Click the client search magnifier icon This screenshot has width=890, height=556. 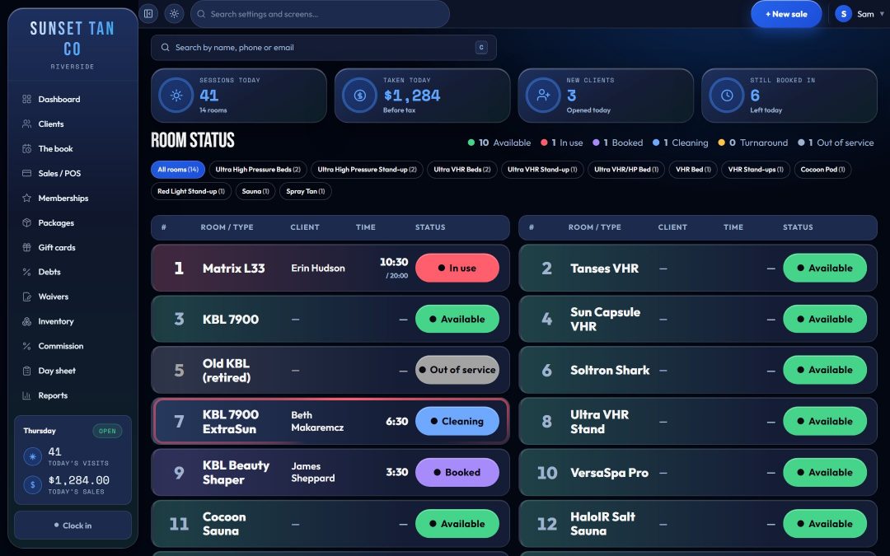point(165,48)
